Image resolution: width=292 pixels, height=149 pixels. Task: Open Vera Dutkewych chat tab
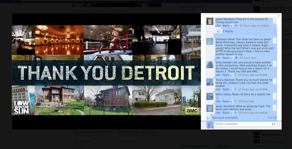point(195,146)
